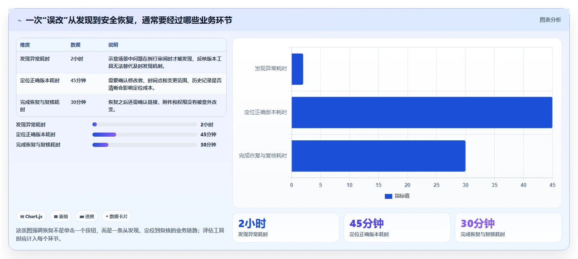
Task: Click the 定位正确版本耗时 progress bar
Action: [145, 135]
